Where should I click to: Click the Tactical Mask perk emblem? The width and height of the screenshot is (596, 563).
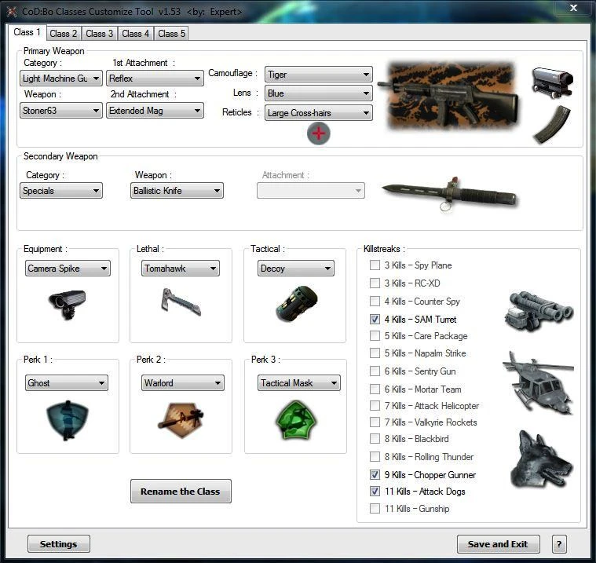[x=296, y=420]
